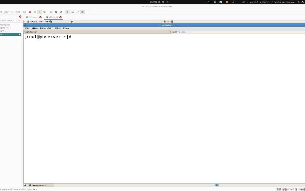
Task: Open the Tabs menu in VMware
Action: pos(18,12)
